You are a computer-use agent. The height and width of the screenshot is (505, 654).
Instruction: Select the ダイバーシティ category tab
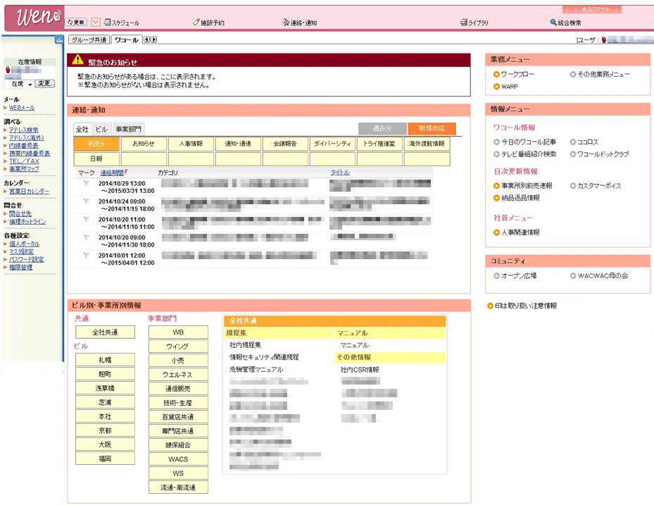[x=332, y=144]
